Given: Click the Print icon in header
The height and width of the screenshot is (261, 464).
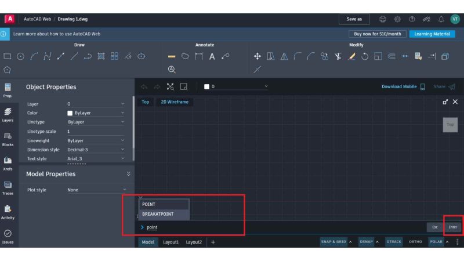Looking at the screenshot, I should (383, 19).
